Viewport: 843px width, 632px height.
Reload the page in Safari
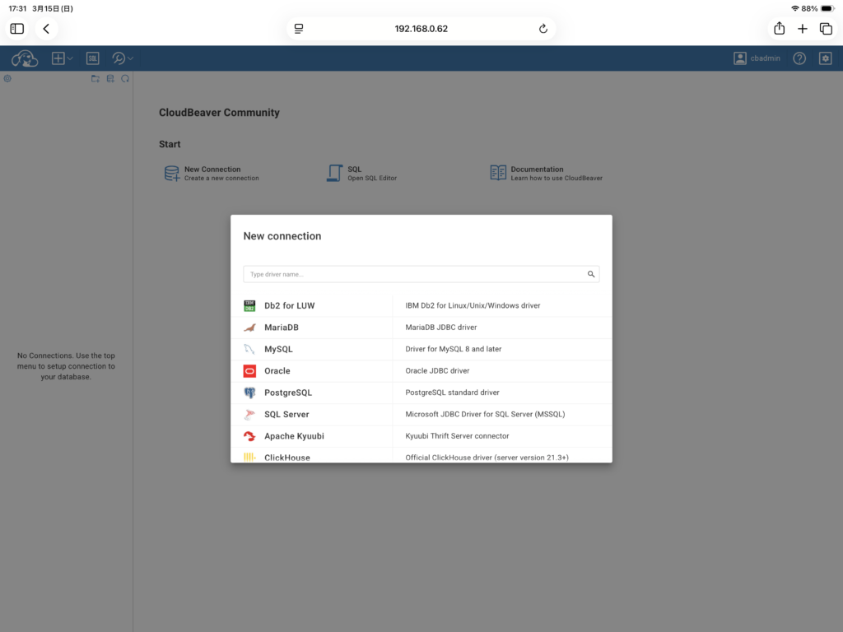pos(543,29)
